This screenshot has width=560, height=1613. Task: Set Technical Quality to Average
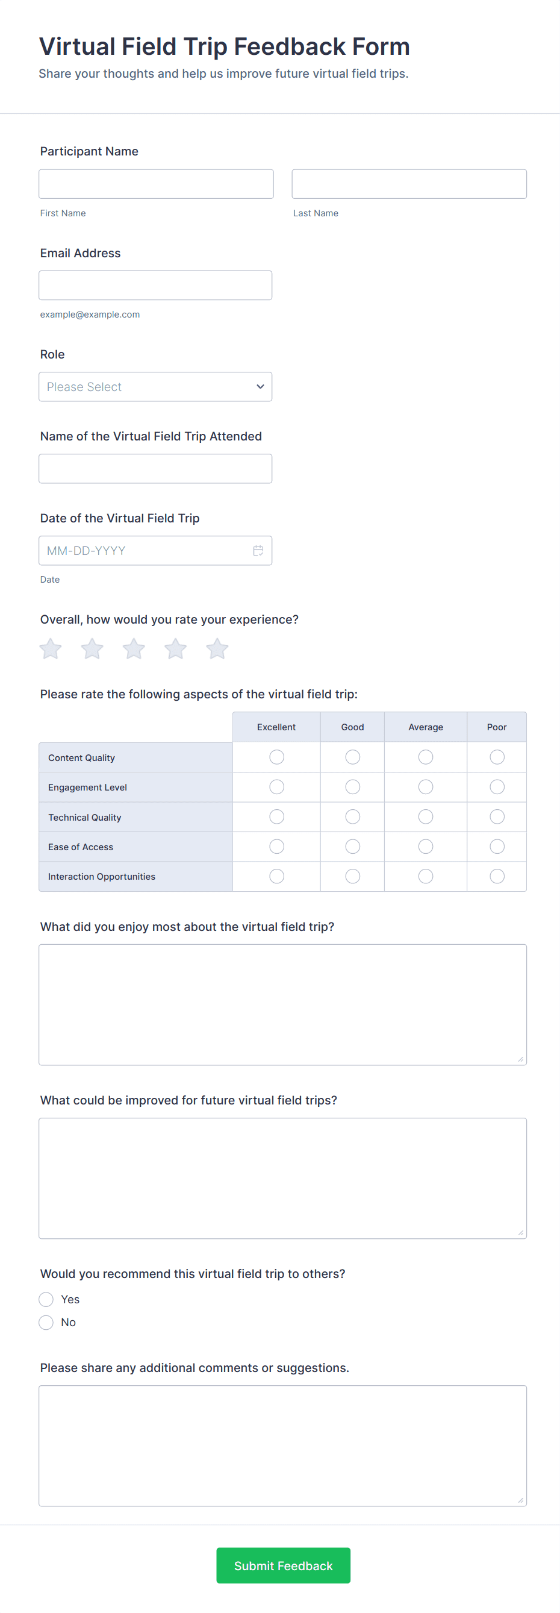[426, 816]
